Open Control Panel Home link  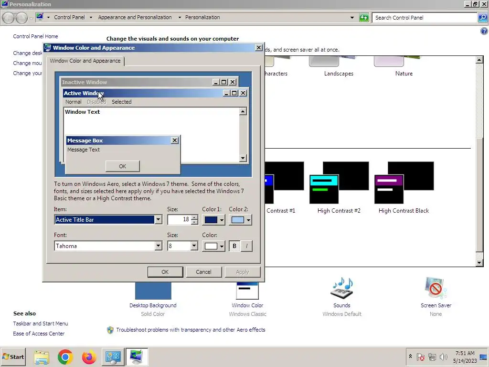[35, 36]
